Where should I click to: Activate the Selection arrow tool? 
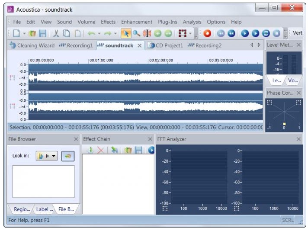coord(126,33)
